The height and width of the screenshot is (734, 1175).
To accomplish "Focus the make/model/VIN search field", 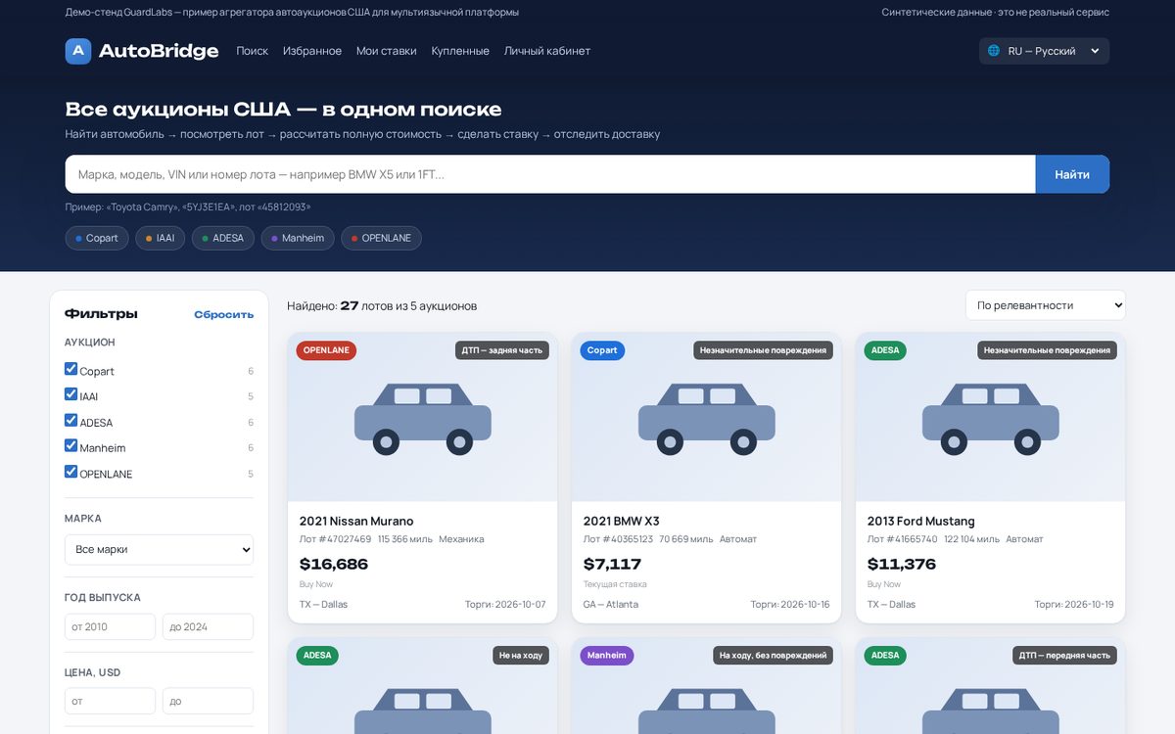I will tap(550, 174).
